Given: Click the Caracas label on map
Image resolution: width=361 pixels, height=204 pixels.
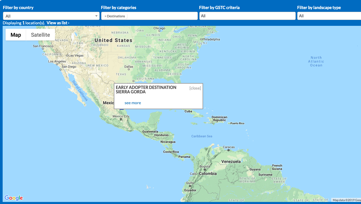Looking at the screenshot, I should coord(229,147).
